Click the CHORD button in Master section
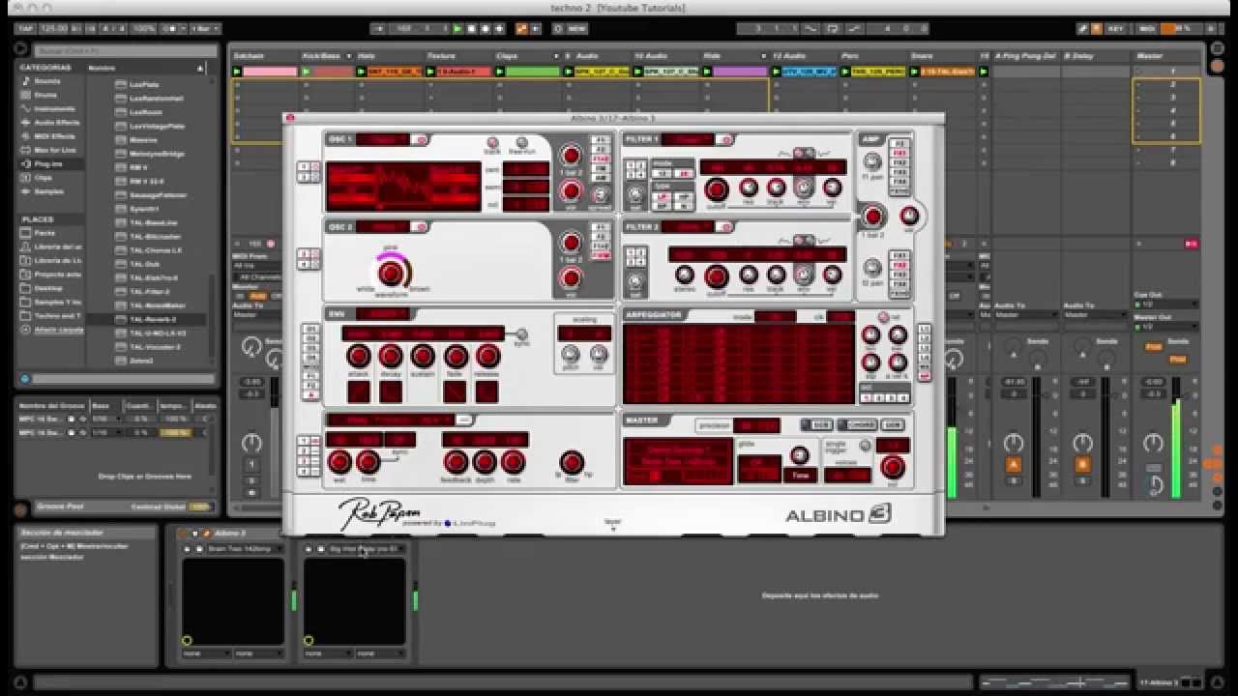1238x696 pixels. [857, 425]
